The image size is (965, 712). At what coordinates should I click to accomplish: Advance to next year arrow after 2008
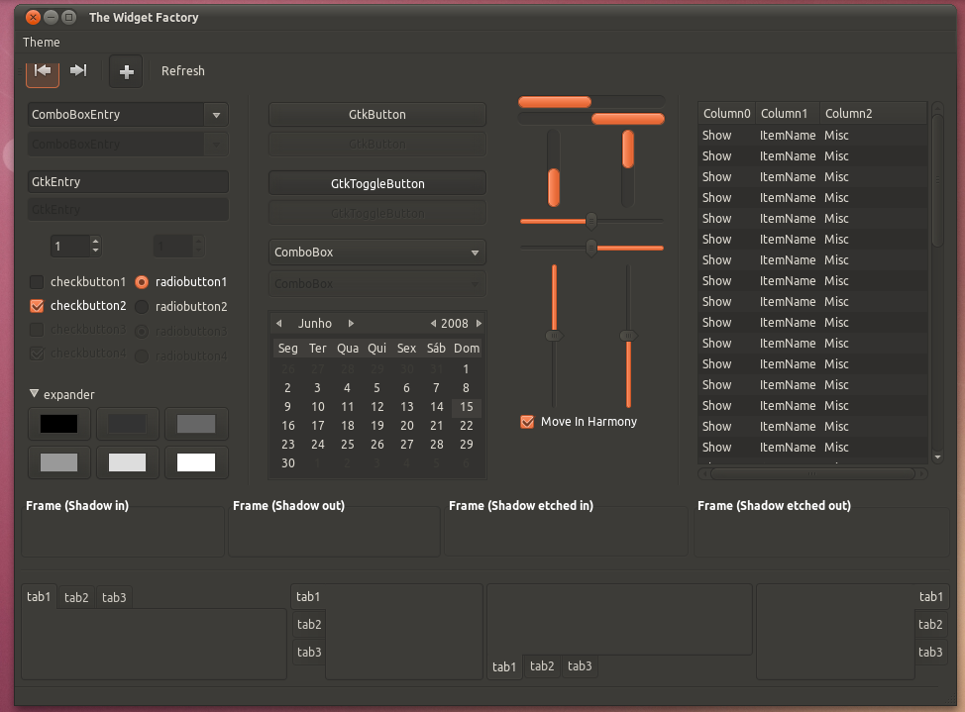tap(479, 324)
